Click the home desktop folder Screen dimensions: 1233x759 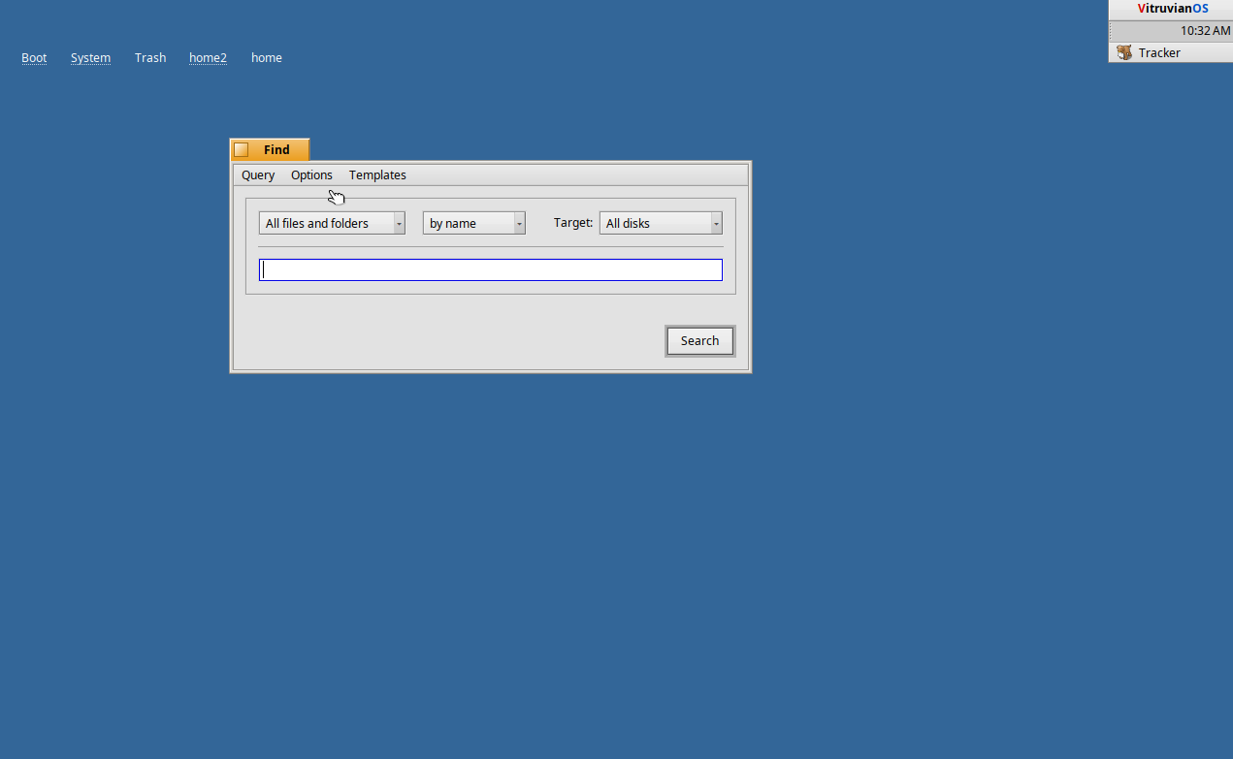pos(267,58)
